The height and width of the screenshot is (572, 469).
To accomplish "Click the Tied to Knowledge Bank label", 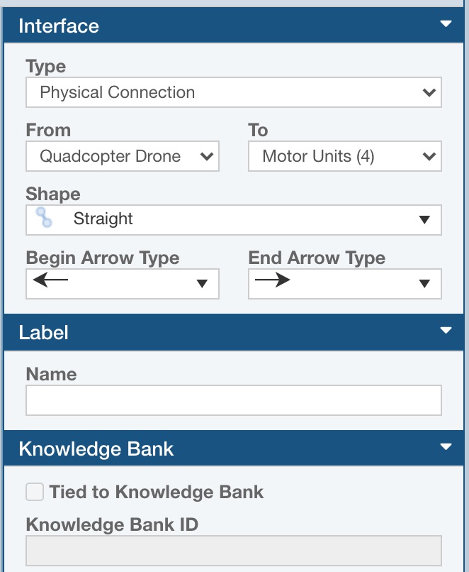I will (157, 492).
